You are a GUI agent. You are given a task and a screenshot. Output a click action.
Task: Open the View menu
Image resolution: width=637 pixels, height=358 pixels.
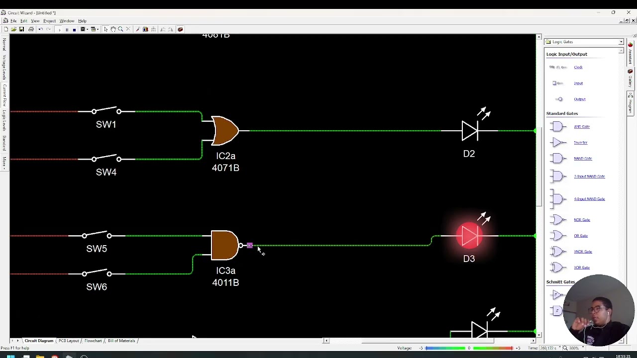click(35, 21)
